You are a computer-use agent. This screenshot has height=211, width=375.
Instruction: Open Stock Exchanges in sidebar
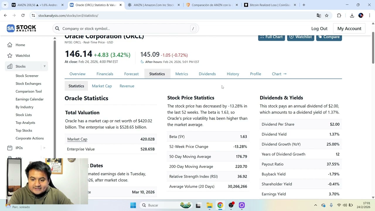point(28,84)
